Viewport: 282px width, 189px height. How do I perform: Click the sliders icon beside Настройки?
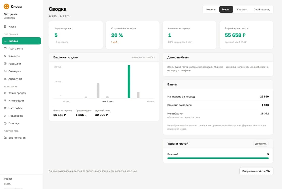point(5,108)
